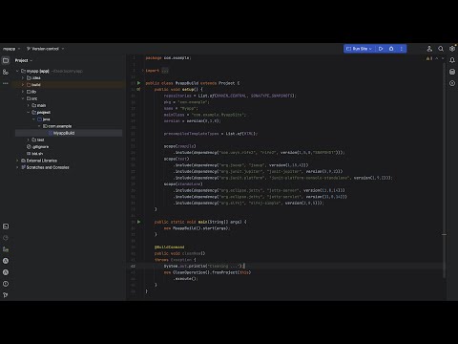Open the Database tool window
The width and height of the screenshot is (458, 344).
pyautogui.click(x=452, y=72)
